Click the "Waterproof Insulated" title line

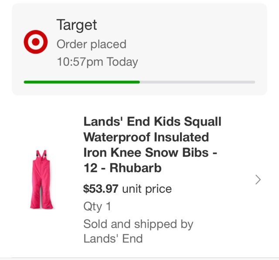146,137
